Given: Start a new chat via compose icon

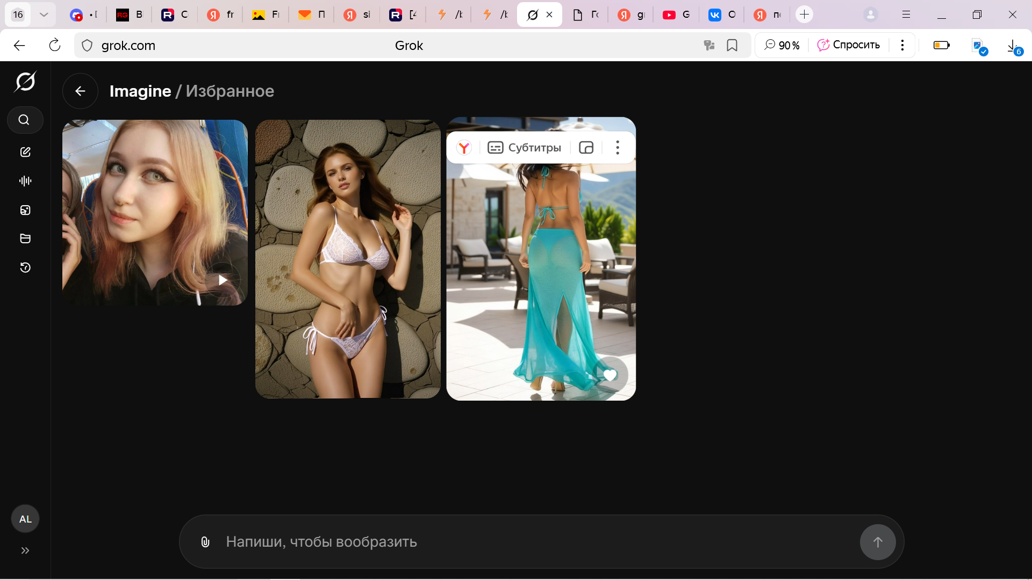Looking at the screenshot, I should pyautogui.click(x=25, y=152).
